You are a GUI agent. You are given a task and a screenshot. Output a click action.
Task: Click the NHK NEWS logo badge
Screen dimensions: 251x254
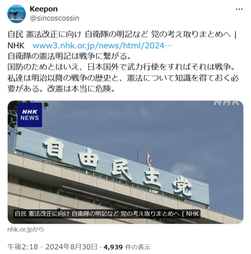(30, 115)
